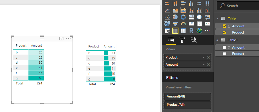Select the filled map visualization
Screen dimensions: 259x112
click(207, 17)
